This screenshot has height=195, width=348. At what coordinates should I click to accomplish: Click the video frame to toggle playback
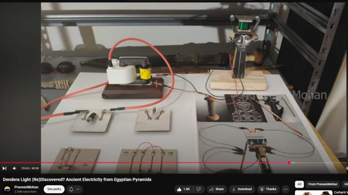pyautogui.click(x=190, y=85)
